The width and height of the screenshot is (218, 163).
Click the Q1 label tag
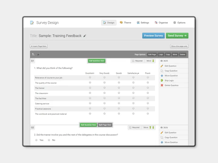pyautogui.click(x=32, y=61)
